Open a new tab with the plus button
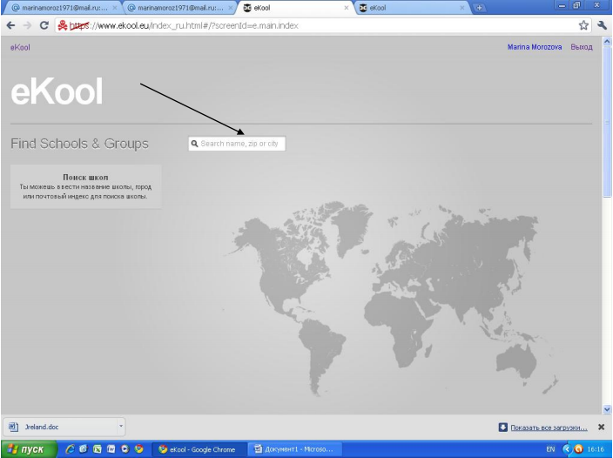This screenshot has width=613, height=458. click(479, 8)
